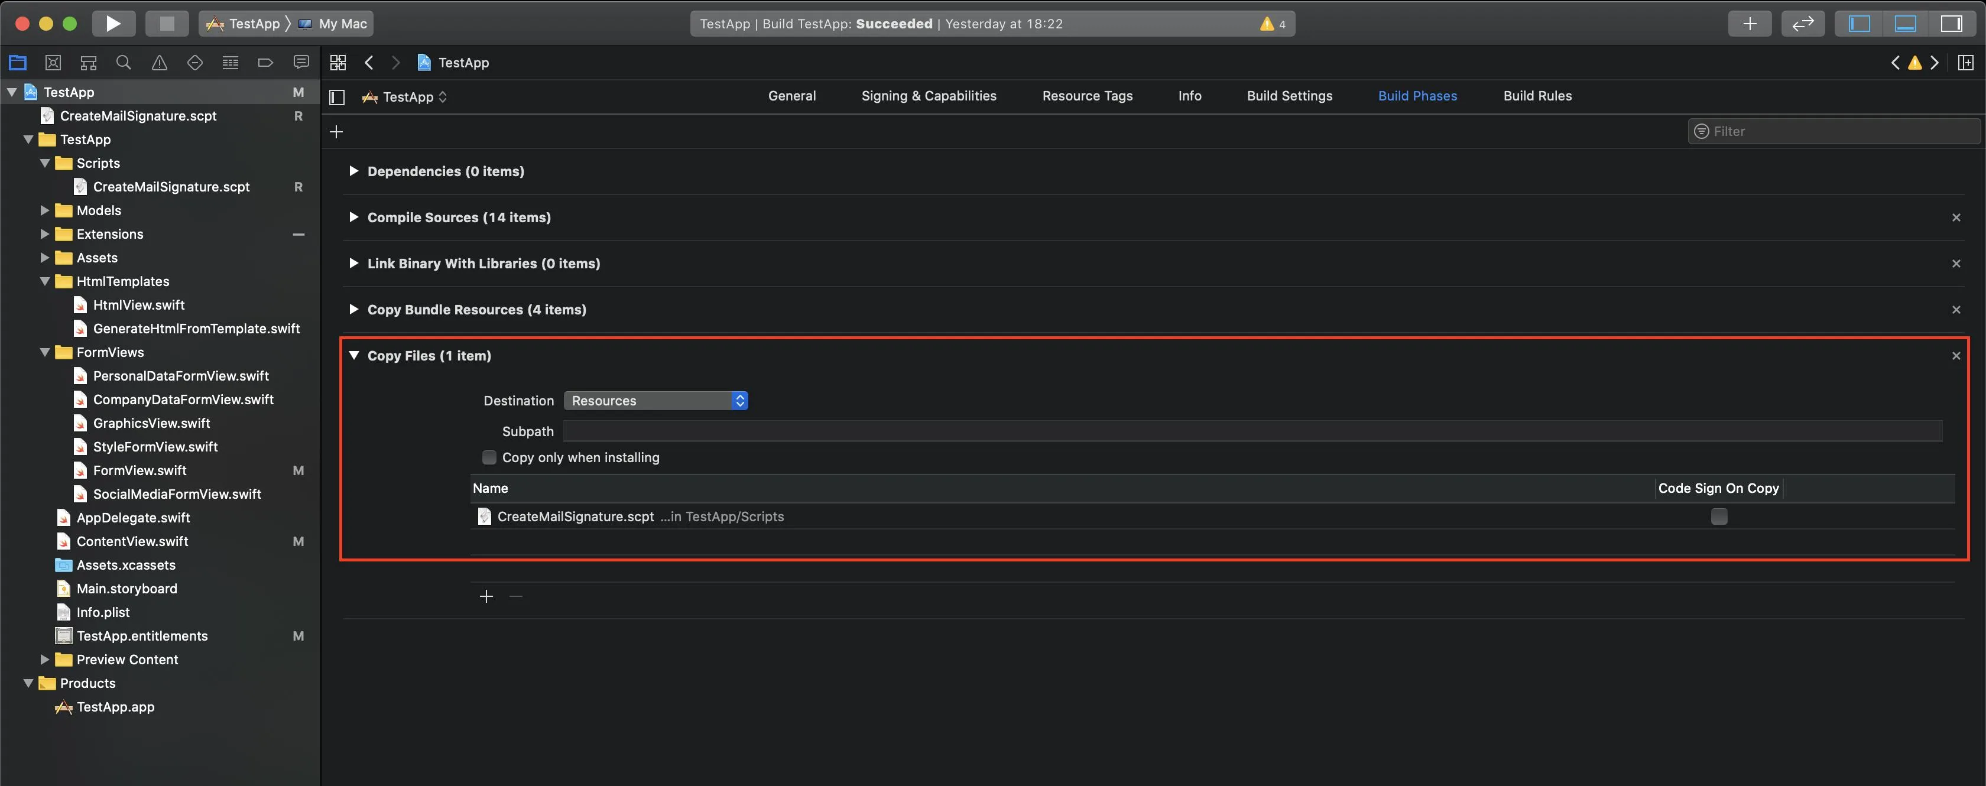Viewport: 1986px width, 786px height.
Task: Click the Library plus button in toolbar
Action: click(x=1750, y=23)
